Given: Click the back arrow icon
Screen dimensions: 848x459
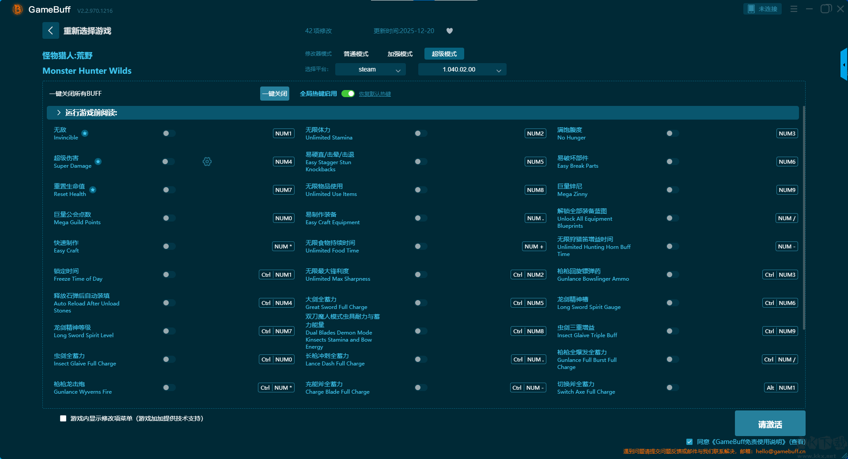Looking at the screenshot, I should point(51,30).
